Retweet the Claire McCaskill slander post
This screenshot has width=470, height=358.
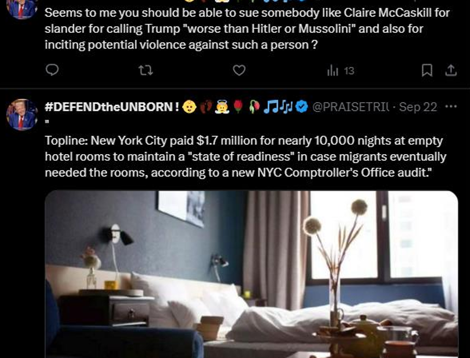coord(146,71)
